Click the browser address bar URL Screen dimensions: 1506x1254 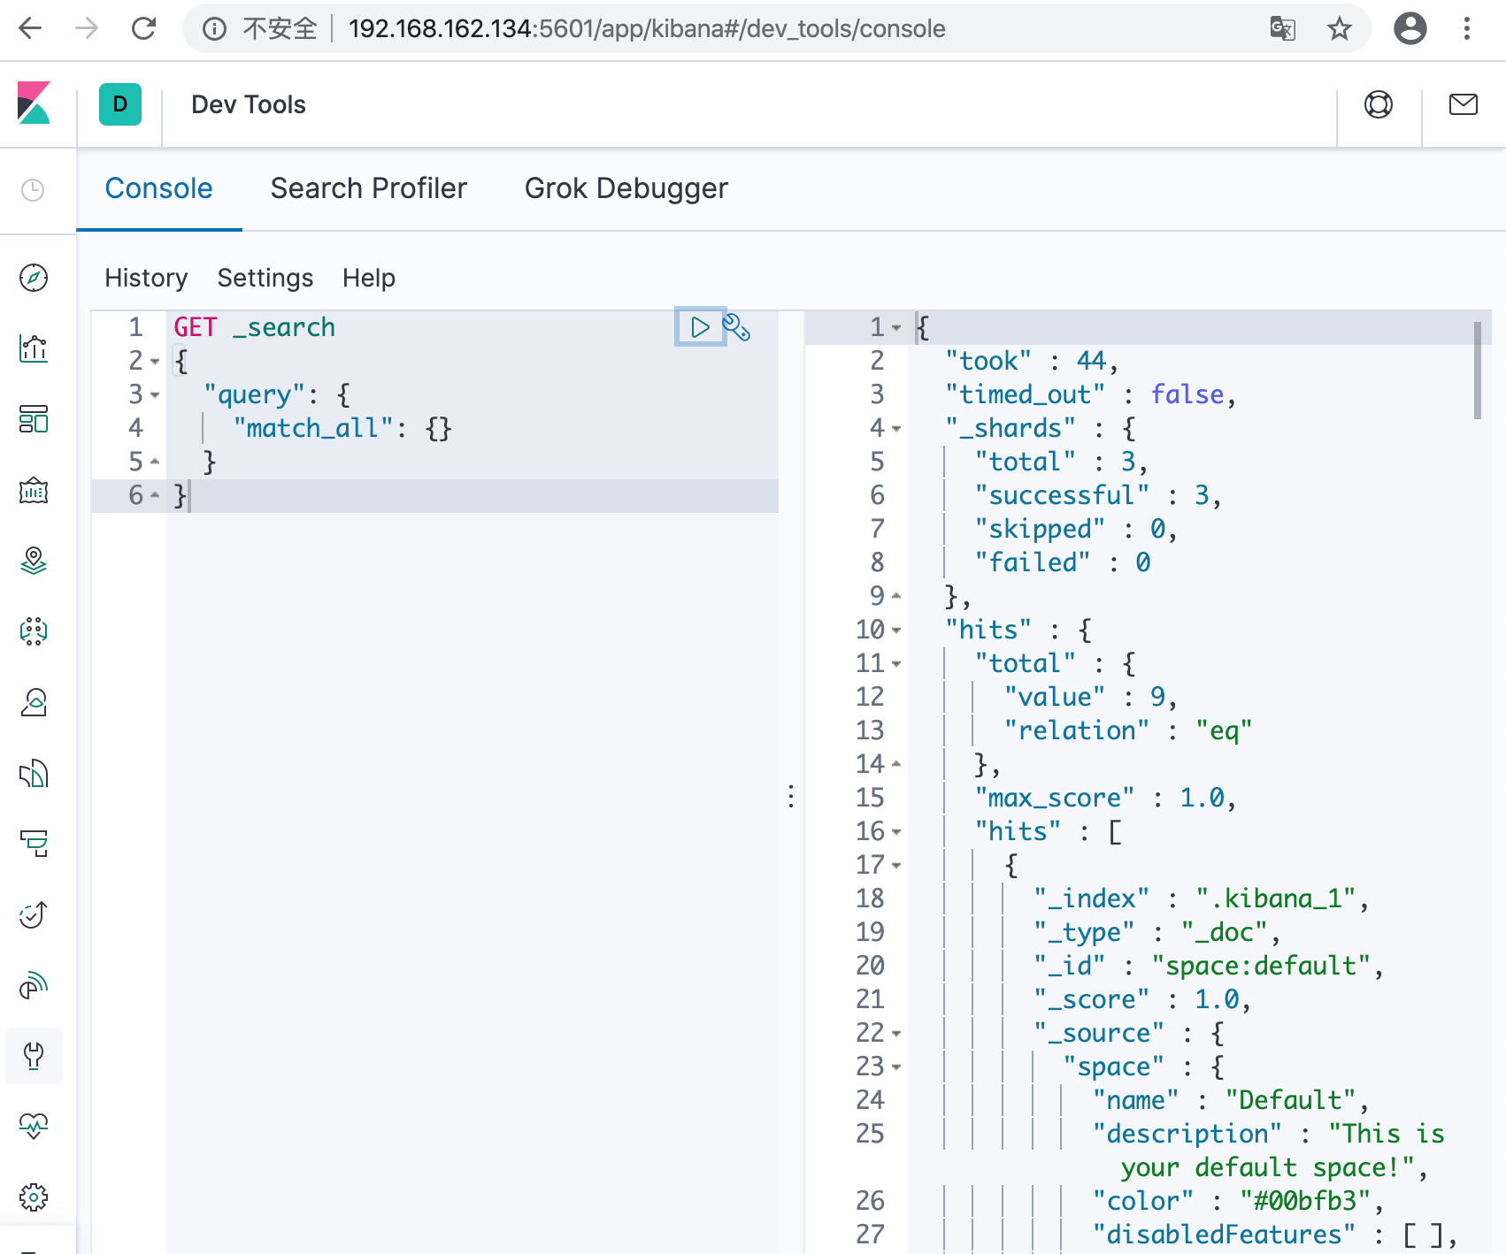(x=647, y=29)
